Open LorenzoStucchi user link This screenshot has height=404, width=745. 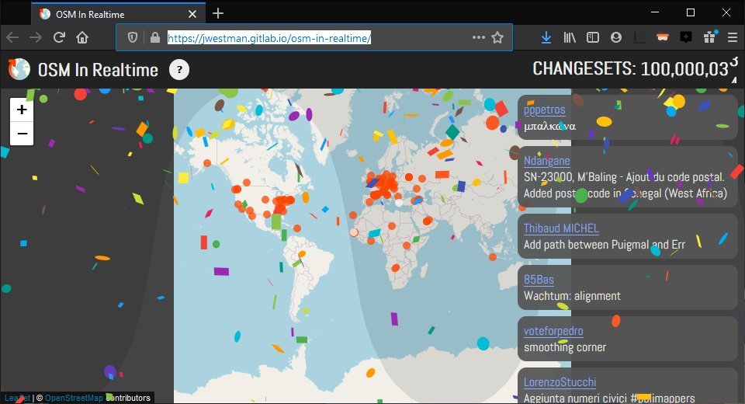(x=560, y=382)
